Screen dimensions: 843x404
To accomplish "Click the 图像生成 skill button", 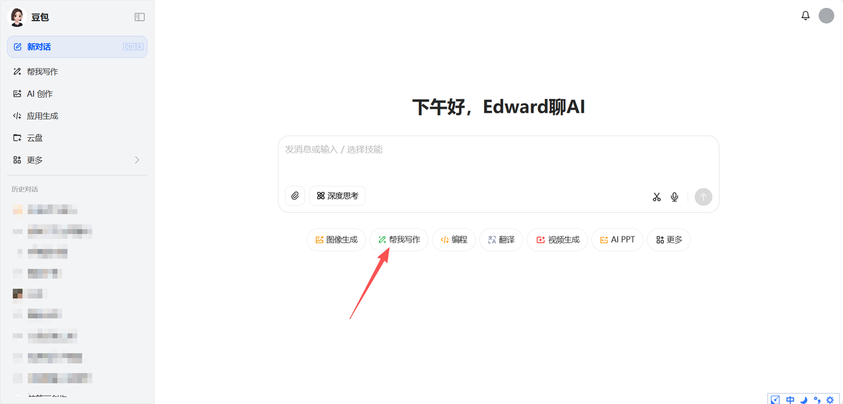I will 337,240.
